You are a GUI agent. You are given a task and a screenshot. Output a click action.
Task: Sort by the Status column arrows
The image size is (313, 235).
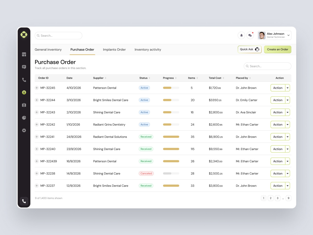(x=150, y=78)
